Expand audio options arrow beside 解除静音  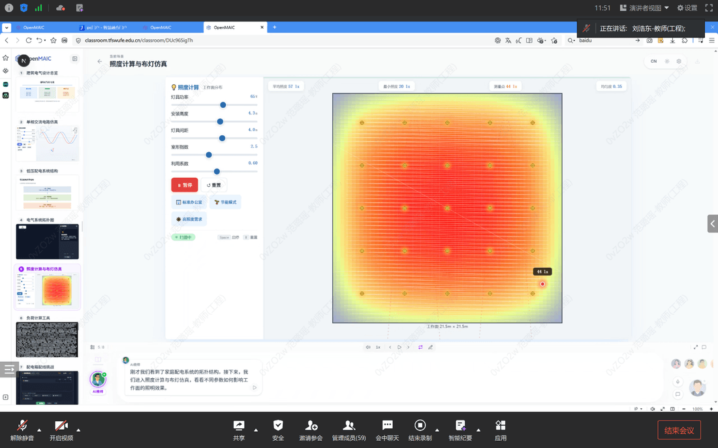pyautogui.click(x=39, y=430)
